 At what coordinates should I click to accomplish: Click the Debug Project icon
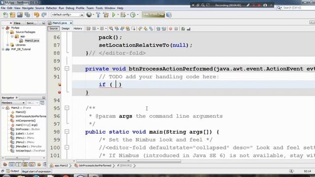click(x=123, y=15)
